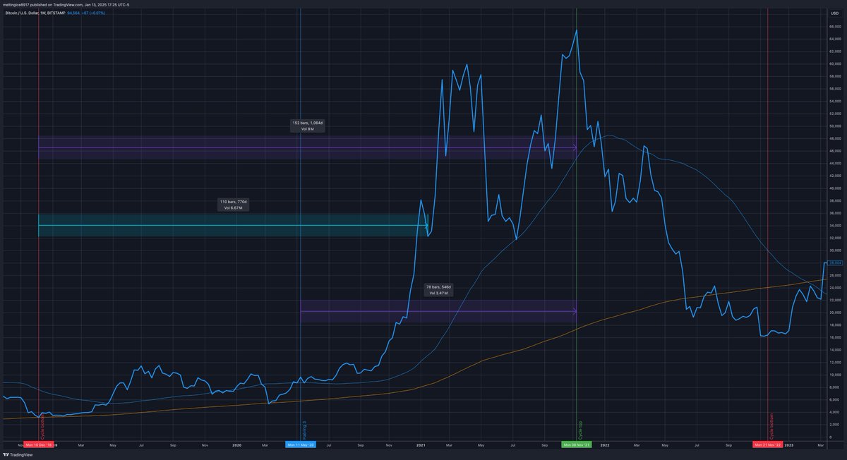Click the Cycle bottom label near Dec '18
The width and height of the screenshot is (847, 460).
click(x=42, y=427)
